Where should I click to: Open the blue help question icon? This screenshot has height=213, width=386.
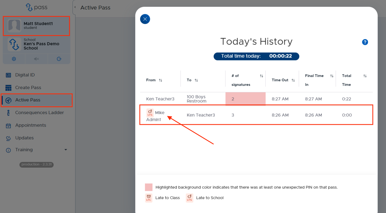[x=365, y=42]
